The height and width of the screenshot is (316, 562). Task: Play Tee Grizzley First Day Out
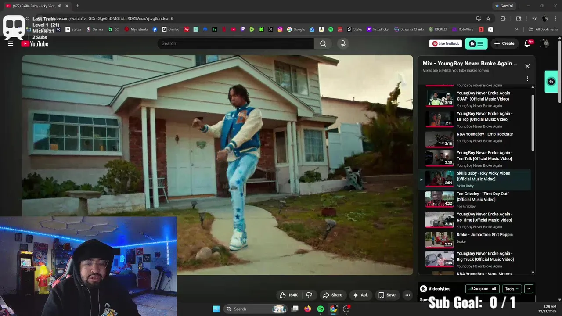[x=477, y=200]
